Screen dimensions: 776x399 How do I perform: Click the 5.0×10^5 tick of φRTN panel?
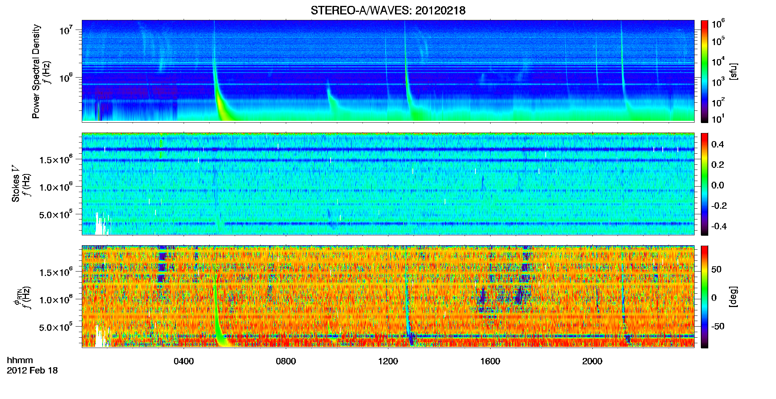56,327
